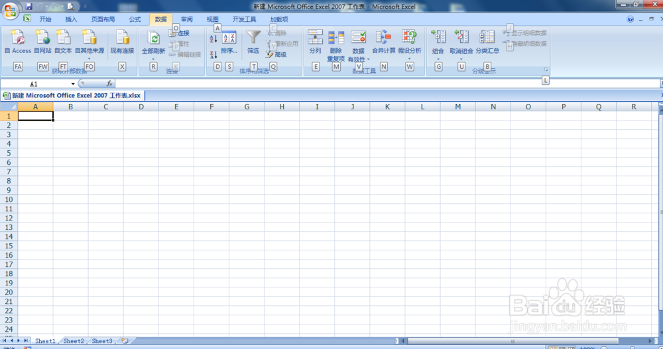This screenshot has height=349, width=663.
Task: Click the Select All corner button
Action: (9, 107)
